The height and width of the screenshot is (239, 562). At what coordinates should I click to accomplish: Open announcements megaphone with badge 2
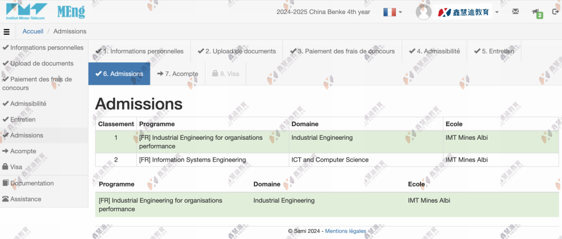coord(537,13)
